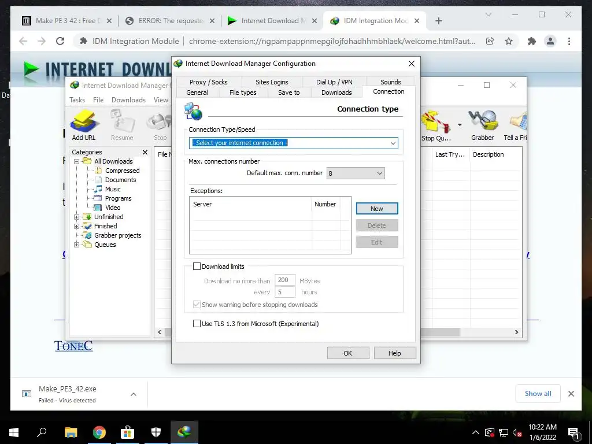Switch to the Save to tab
Screen dimensions: 592x444
[289, 92]
